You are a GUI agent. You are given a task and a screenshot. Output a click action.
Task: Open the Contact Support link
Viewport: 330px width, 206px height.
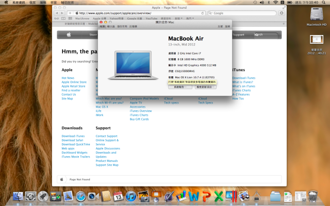pyautogui.click(x=107, y=136)
